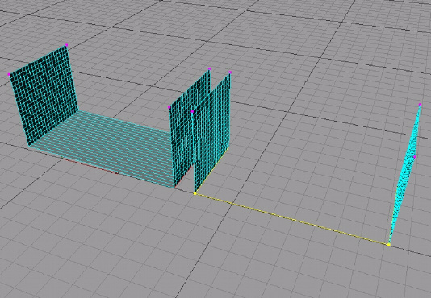Select the magenta point at the near top of the front center panel
Viewport: 431px width, 298px height.
point(192,111)
